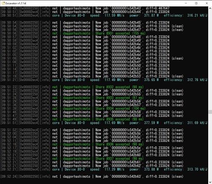Click timestamp '[09:51:05]'
Screen dimensions: 212x184
9,55
